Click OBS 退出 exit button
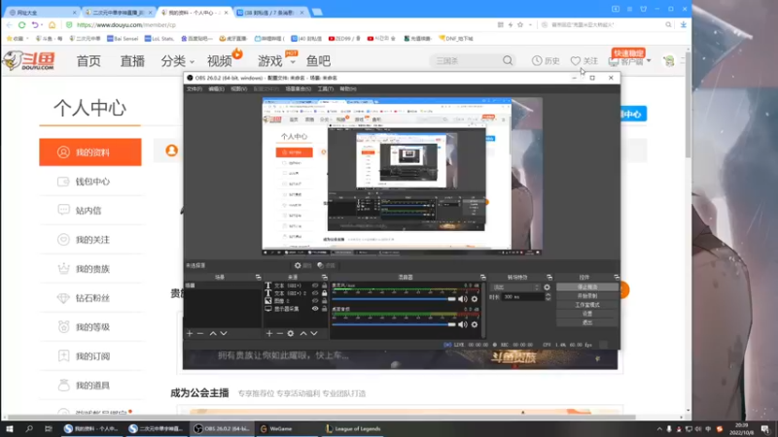The image size is (778, 437). tap(587, 322)
